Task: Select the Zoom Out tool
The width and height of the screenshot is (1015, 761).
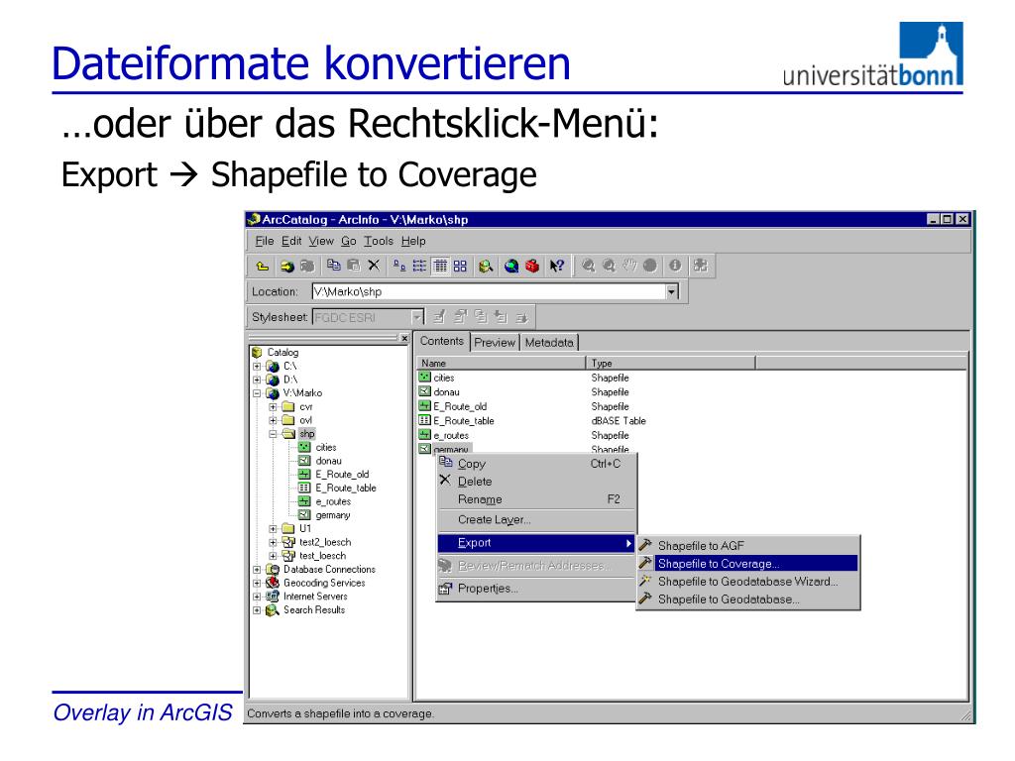Action: point(610,266)
